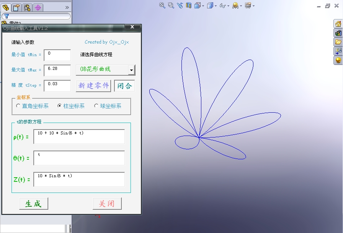Click the View Orientation icon
This screenshot has height=233, width=343.
198,5
